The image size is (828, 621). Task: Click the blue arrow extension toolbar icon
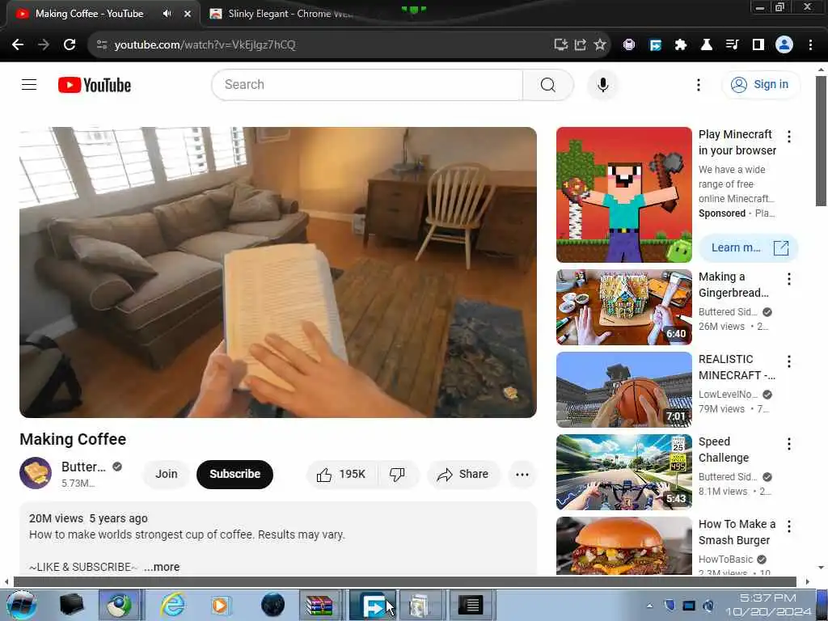655,45
